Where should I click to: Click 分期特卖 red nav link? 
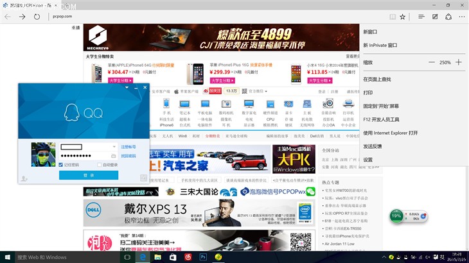click(213, 136)
